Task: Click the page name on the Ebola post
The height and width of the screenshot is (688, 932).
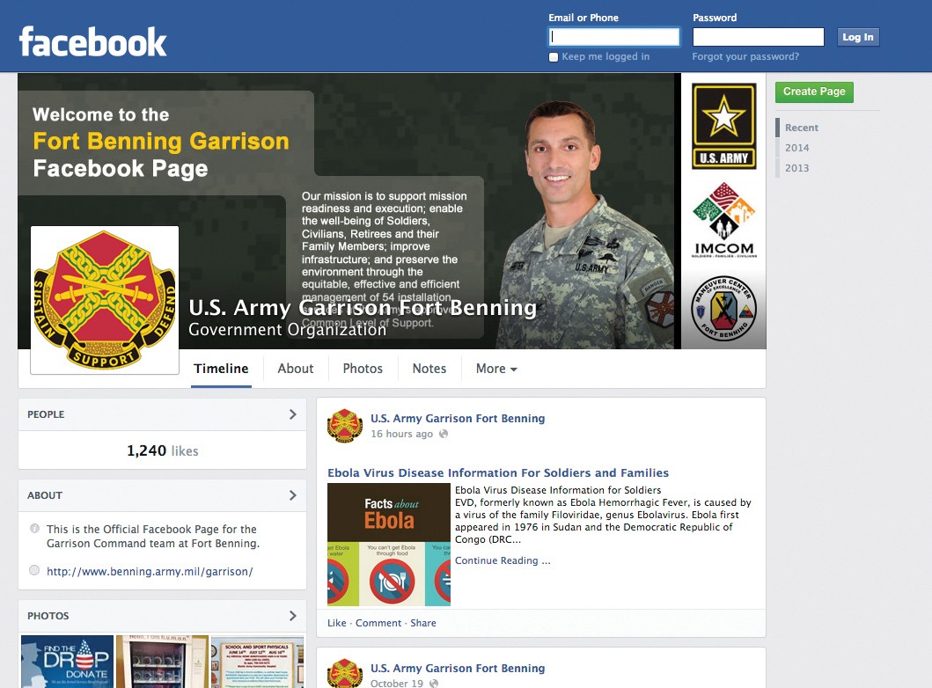Action: [x=458, y=418]
